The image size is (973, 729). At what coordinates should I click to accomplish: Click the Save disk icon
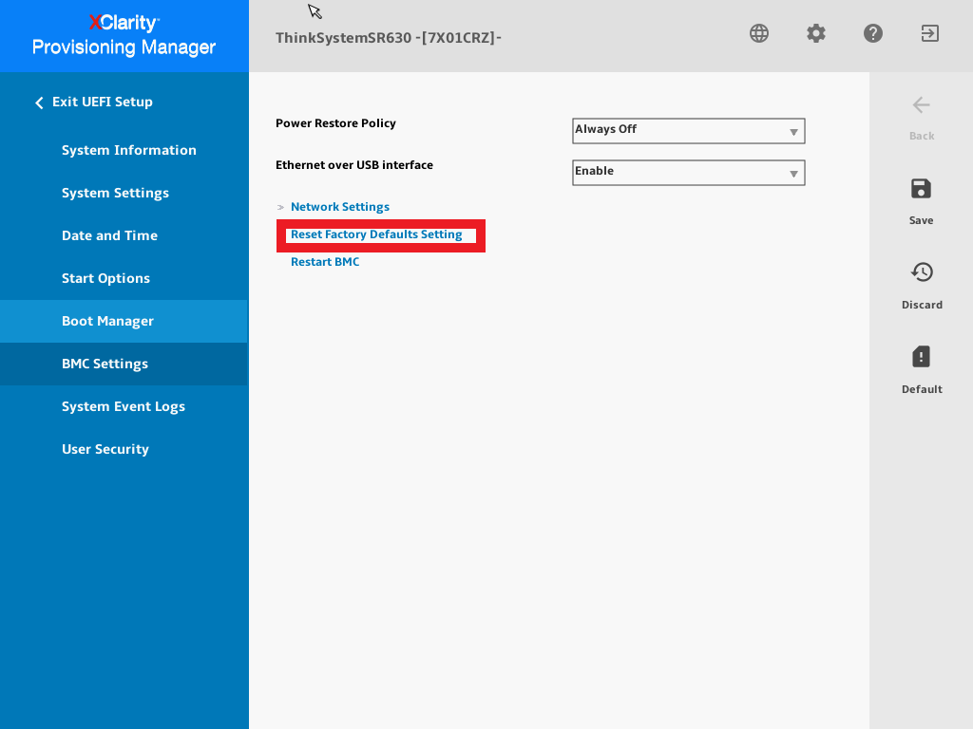click(x=921, y=189)
